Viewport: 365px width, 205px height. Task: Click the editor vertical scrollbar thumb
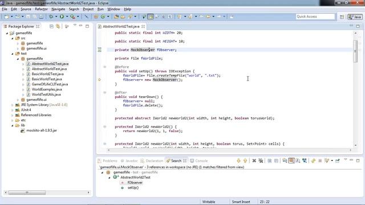pos(355,51)
